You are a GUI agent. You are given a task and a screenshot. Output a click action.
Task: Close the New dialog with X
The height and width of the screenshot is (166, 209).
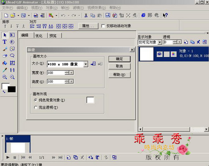click(x=132, y=50)
